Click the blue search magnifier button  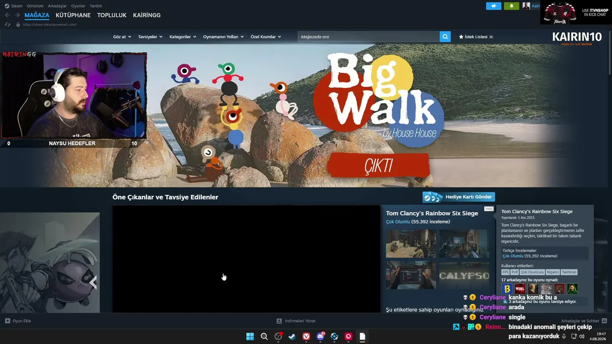coord(445,37)
